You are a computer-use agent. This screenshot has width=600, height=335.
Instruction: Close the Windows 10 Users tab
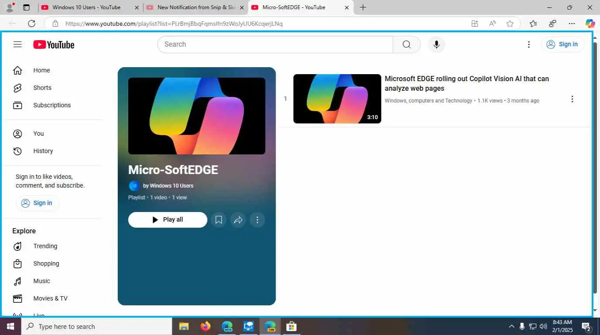coord(137,8)
